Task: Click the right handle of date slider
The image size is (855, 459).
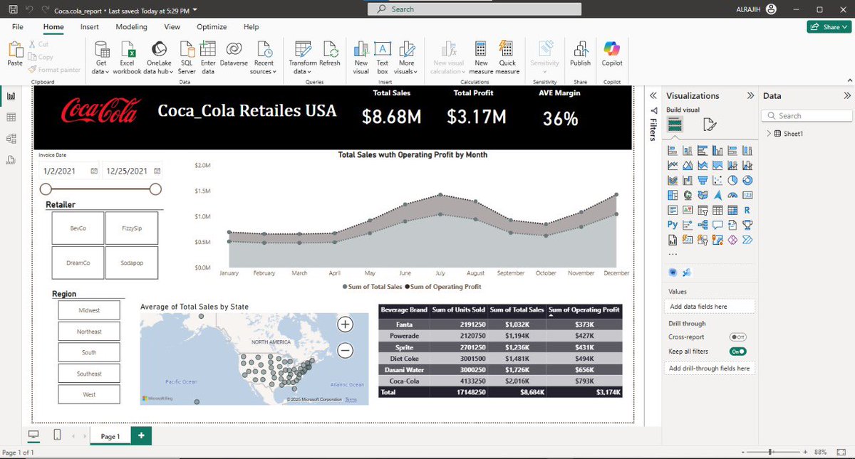Action: point(155,189)
